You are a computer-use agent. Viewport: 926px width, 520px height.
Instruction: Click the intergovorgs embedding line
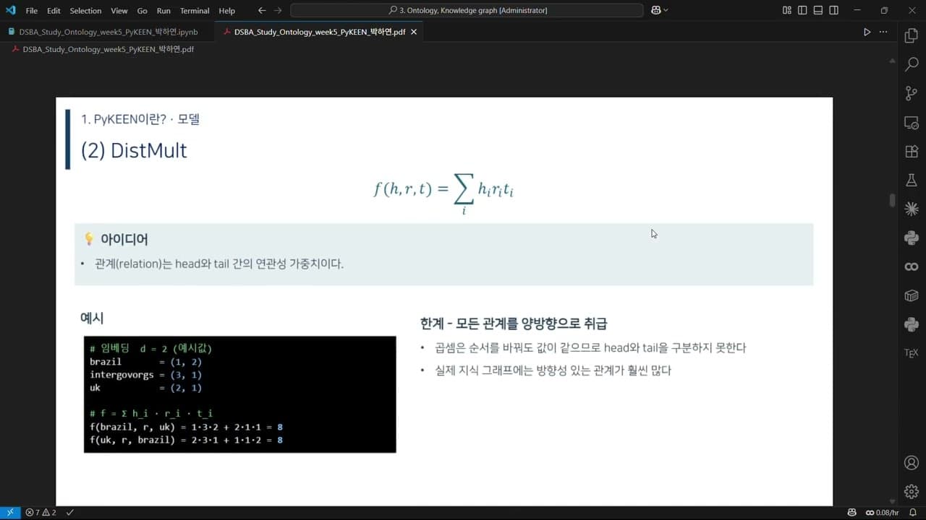[x=145, y=375]
